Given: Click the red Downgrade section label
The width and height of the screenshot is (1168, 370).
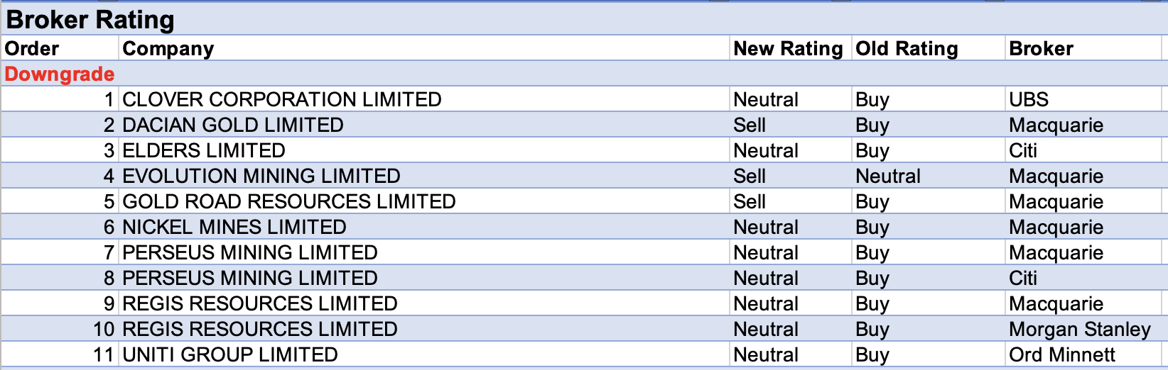Looking at the screenshot, I should click(x=60, y=74).
